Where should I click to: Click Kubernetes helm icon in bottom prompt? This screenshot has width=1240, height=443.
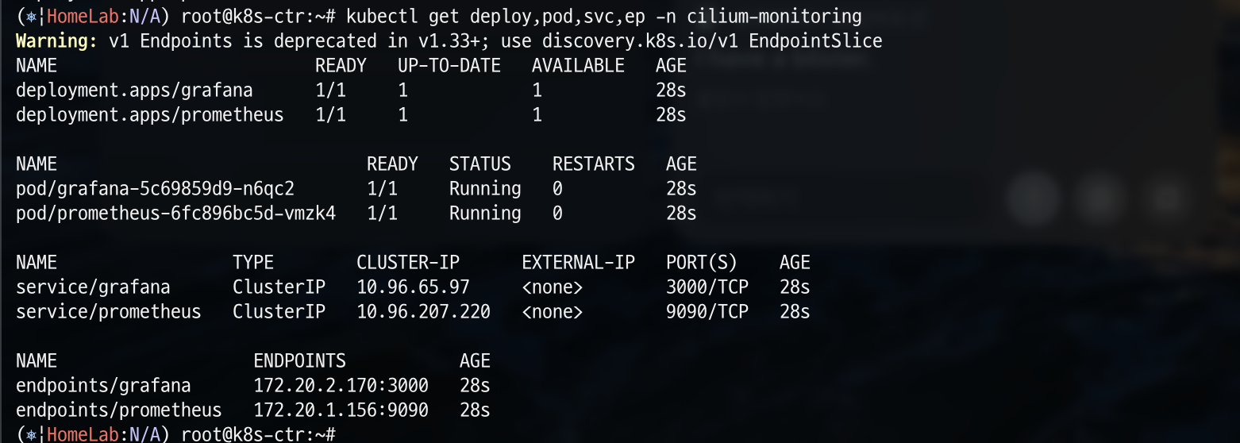pos(31,434)
